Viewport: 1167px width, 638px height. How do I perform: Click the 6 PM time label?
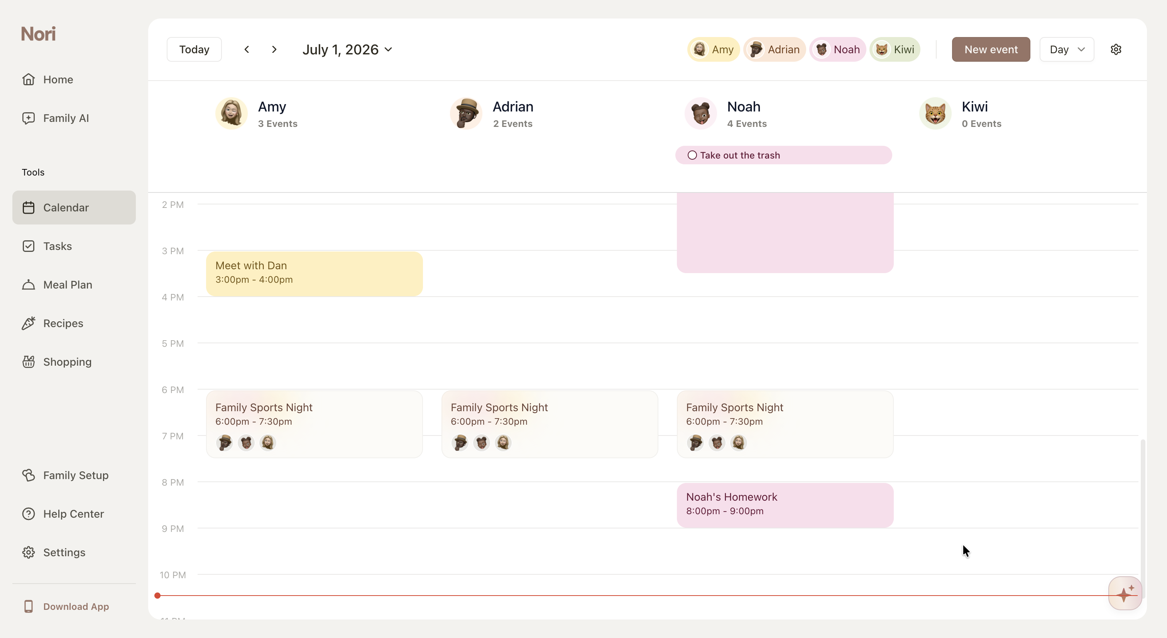pos(173,390)
